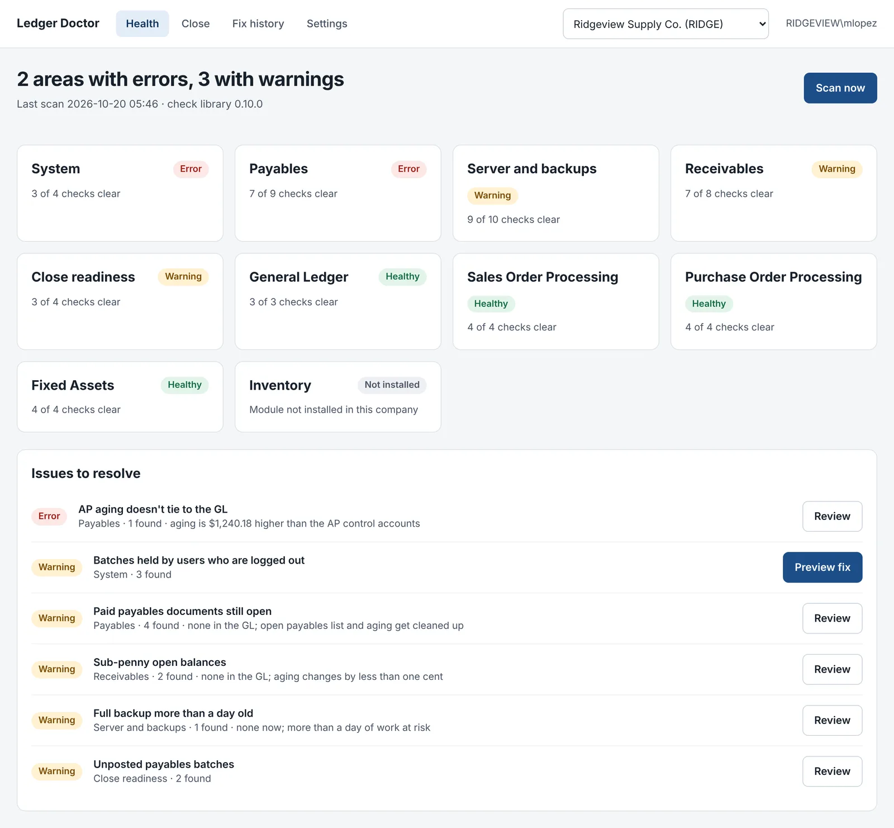894x828 pixels.
Task: Click the Error badge beside the AP aging issue
Action: coord(49,516)
